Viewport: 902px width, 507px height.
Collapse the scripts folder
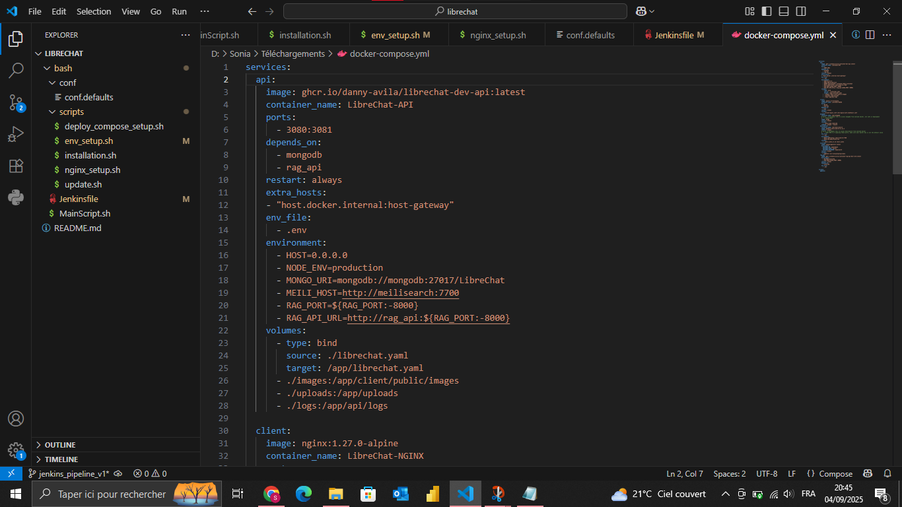point(116,112)
